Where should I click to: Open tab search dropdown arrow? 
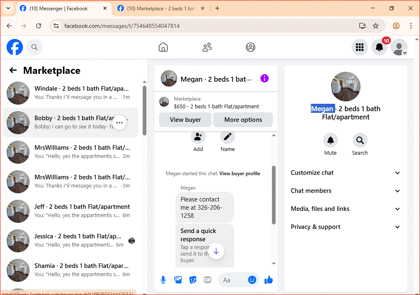(8, 8)
